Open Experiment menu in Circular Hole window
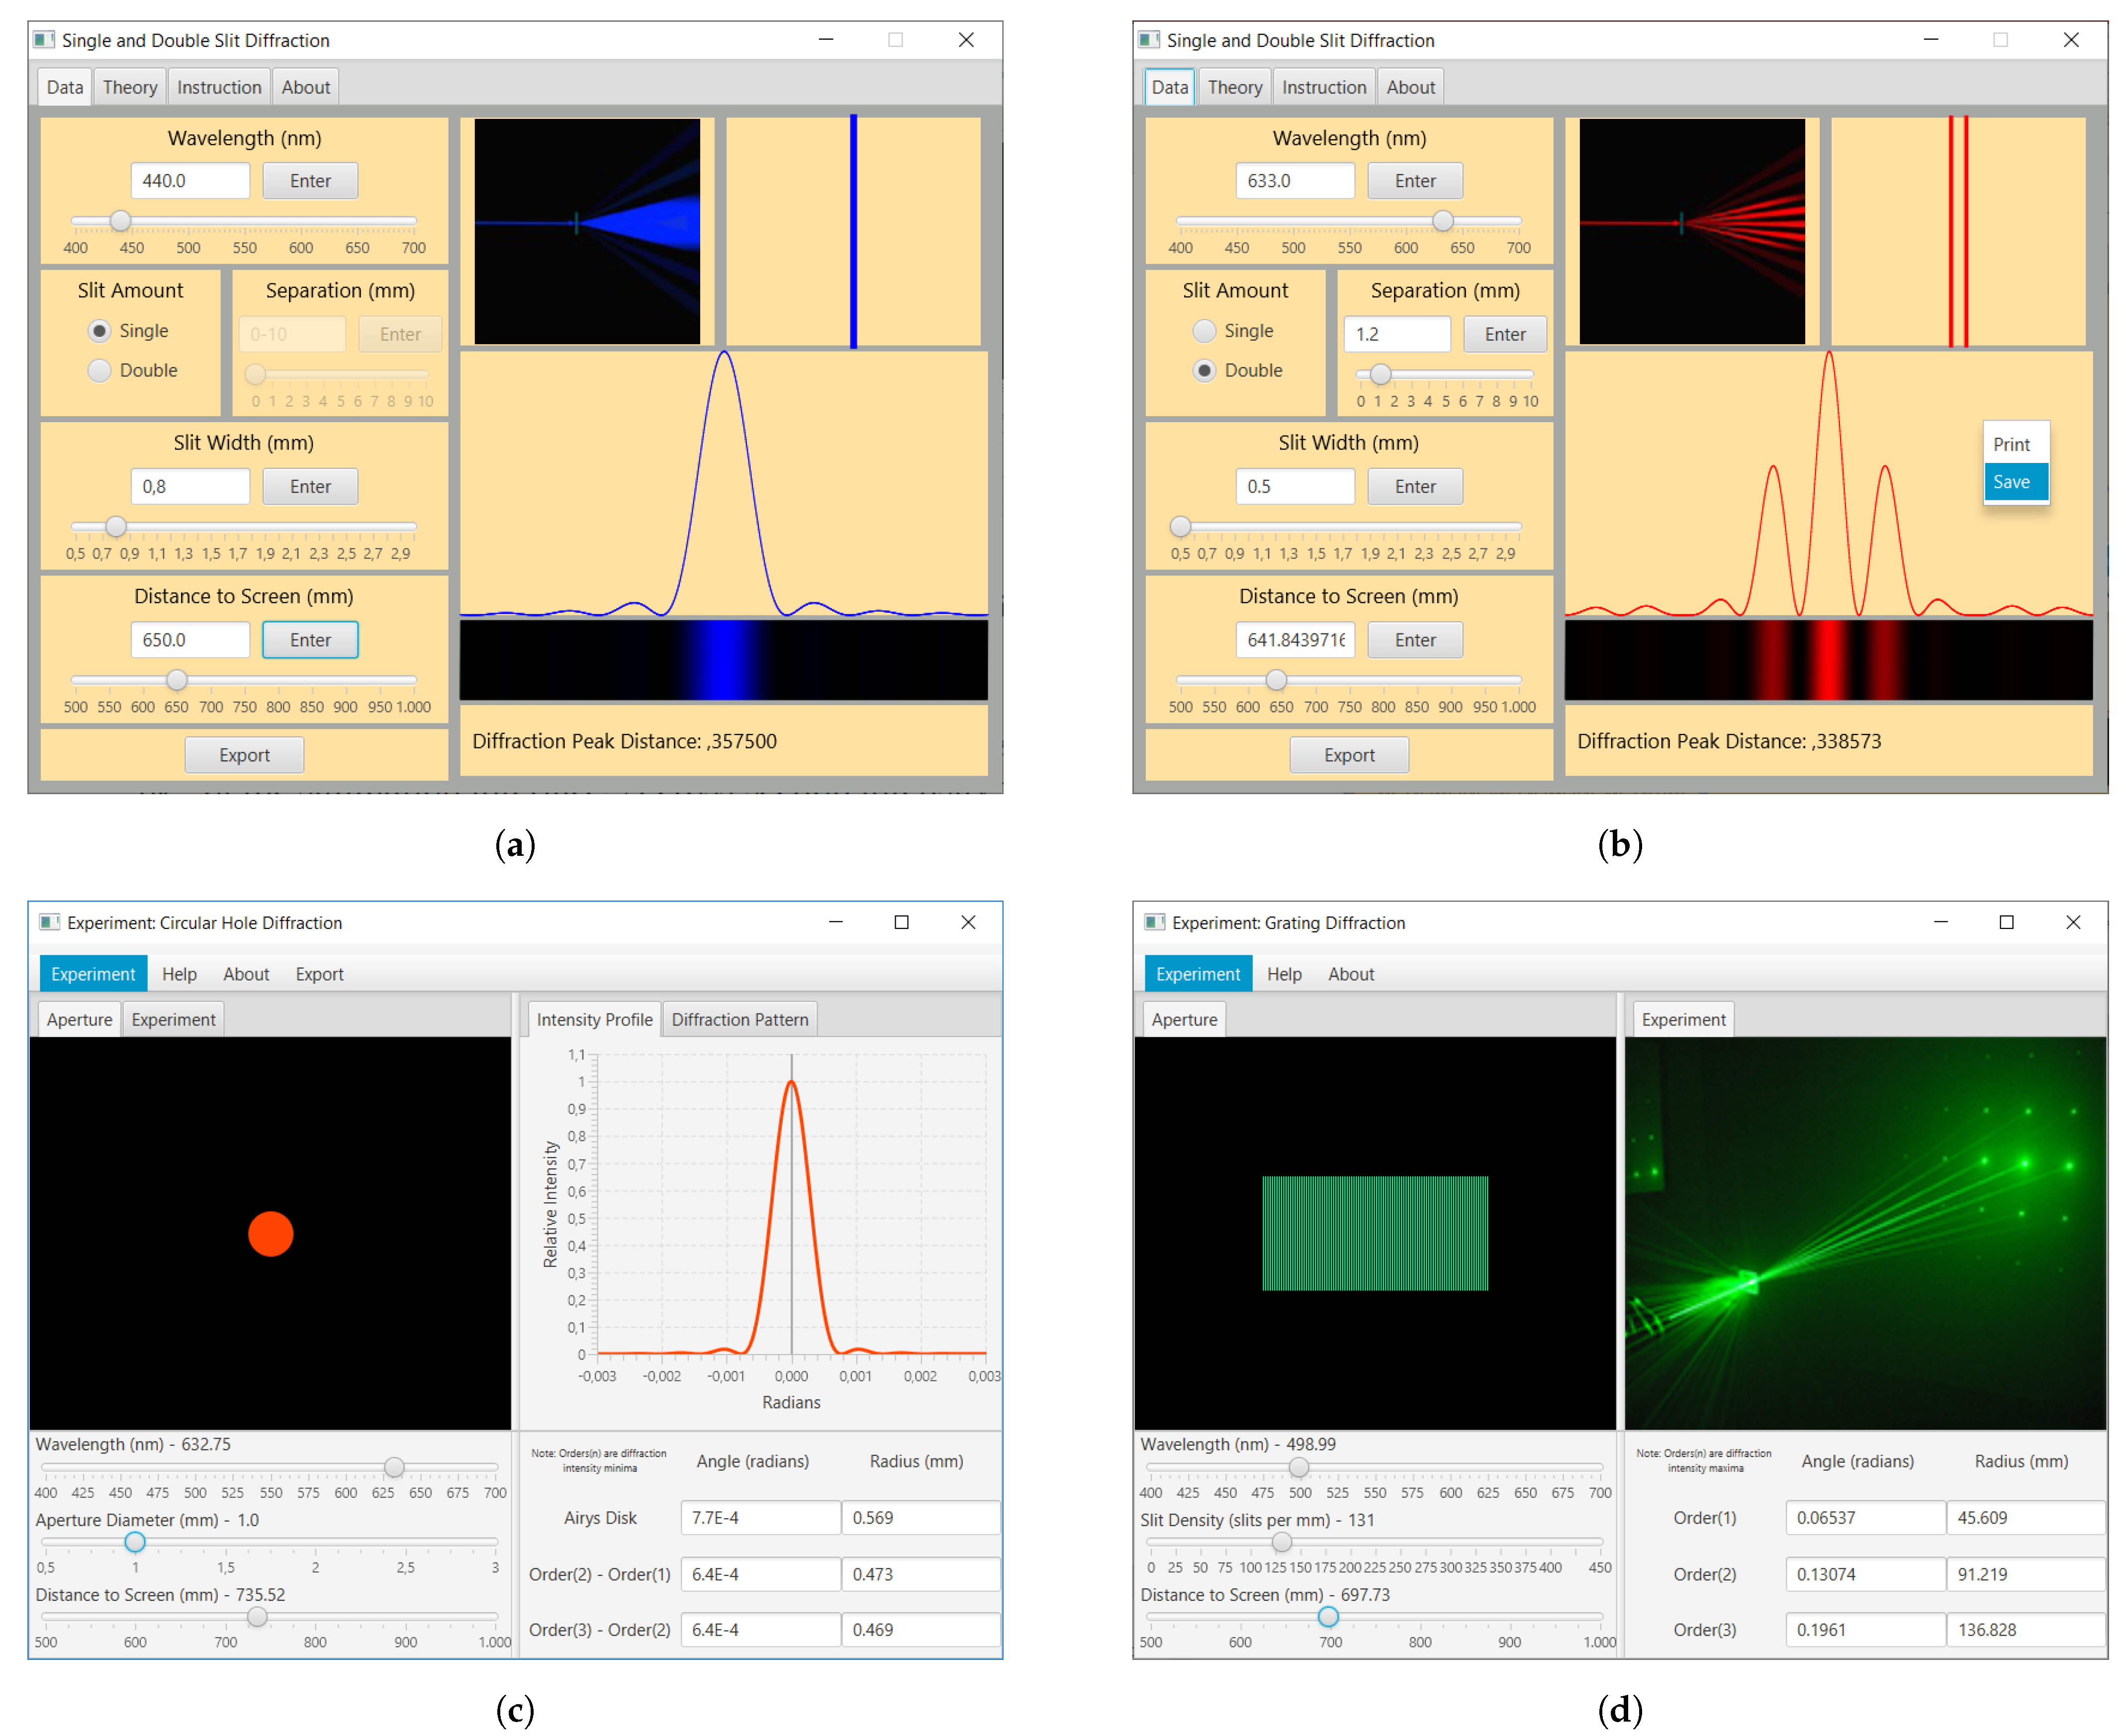The image size is (2126, 1736). 93,975
